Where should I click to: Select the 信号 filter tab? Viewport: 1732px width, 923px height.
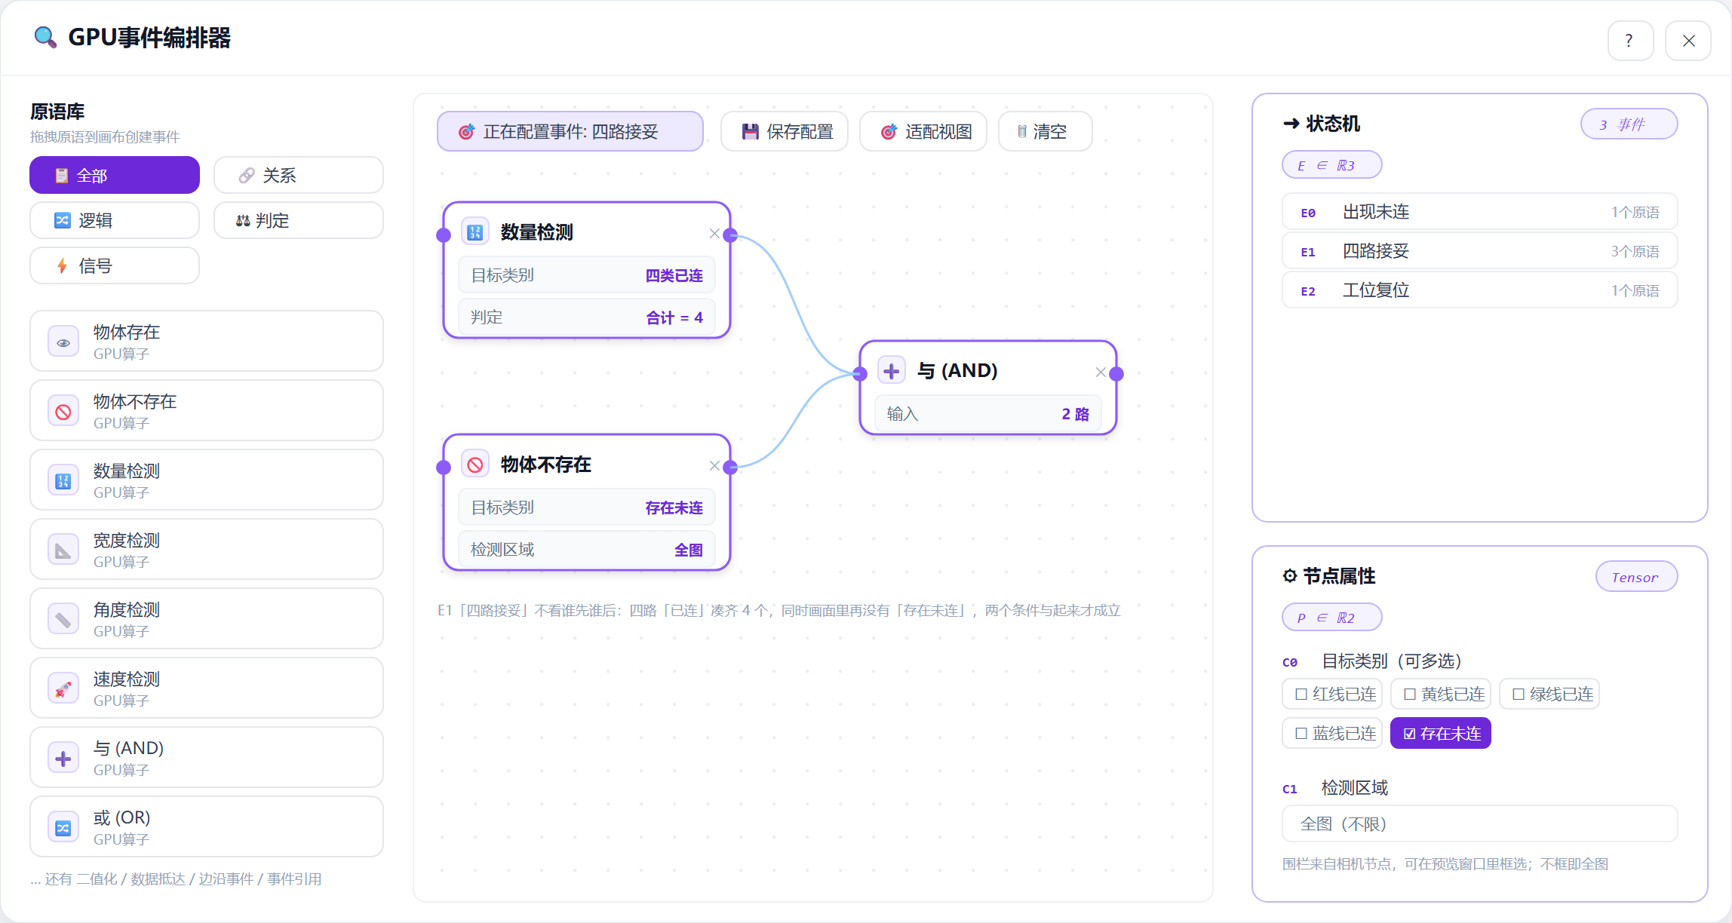[115, 265]
